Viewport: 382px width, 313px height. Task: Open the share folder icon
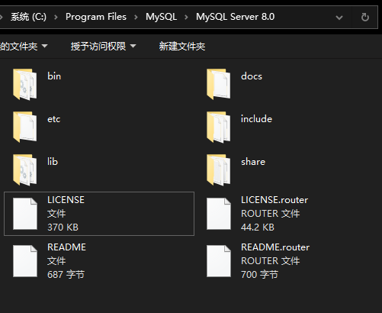(x=219, y=169)
